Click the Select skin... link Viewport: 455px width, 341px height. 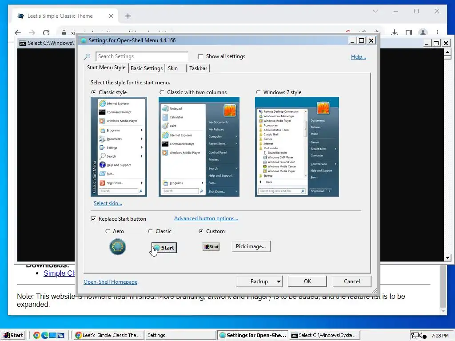tap(108, 203)
